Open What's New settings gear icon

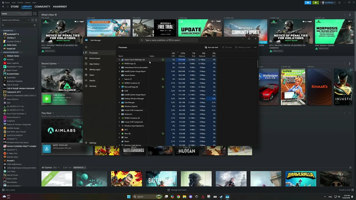tap(56, 15)
